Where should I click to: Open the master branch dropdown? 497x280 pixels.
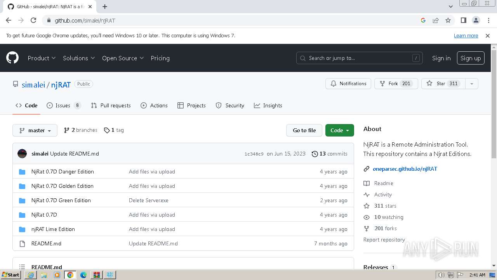(35, 130)
